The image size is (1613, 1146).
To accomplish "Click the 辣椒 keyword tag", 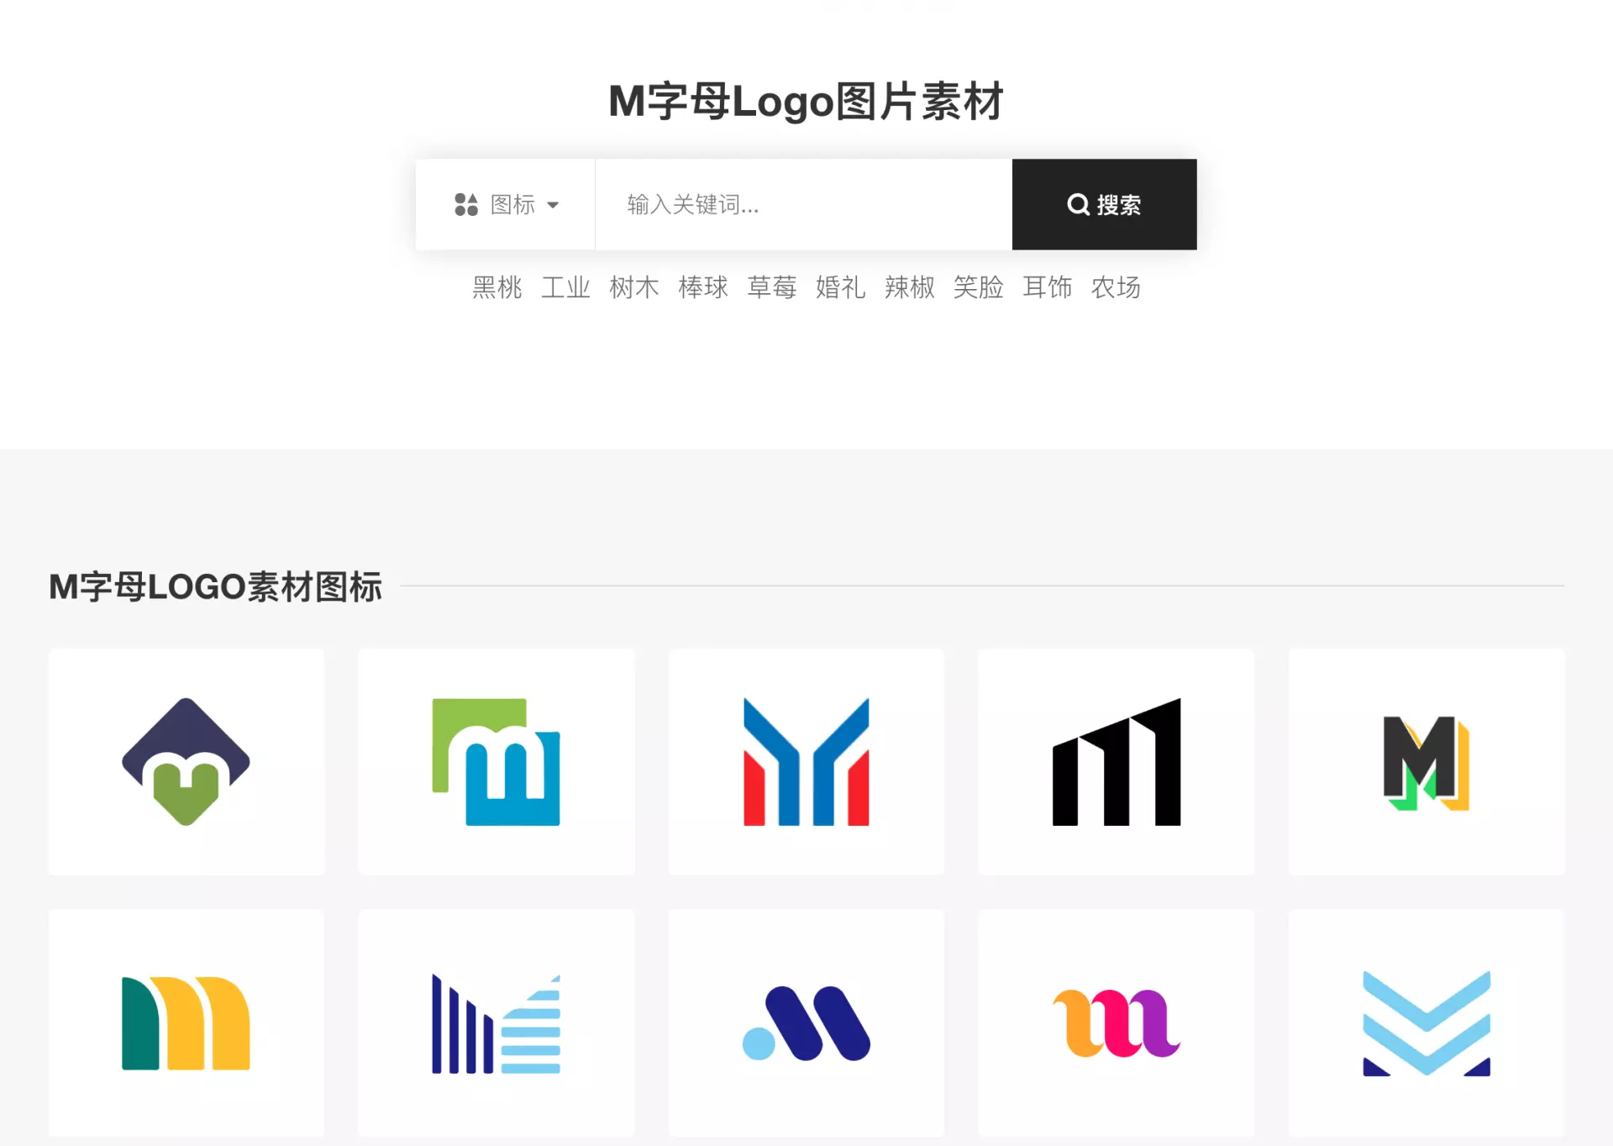I will tap(909, 287).
